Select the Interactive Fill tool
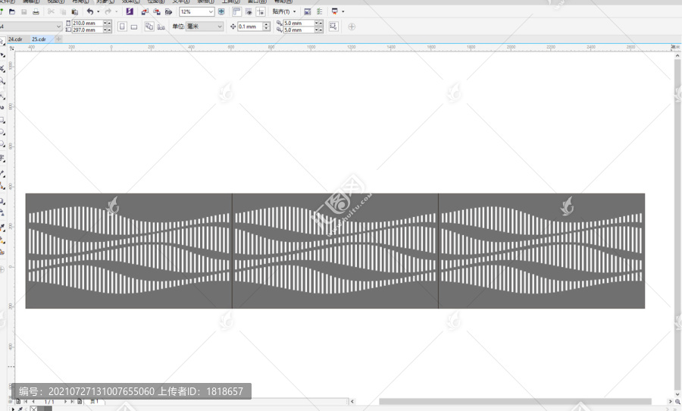 [2, 240]
